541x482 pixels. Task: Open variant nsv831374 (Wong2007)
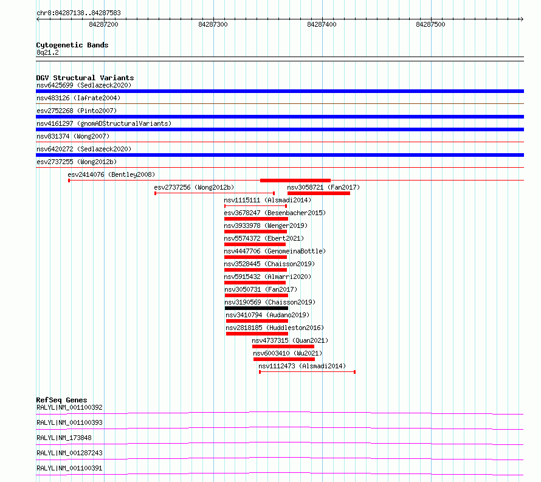click(73, 136)
